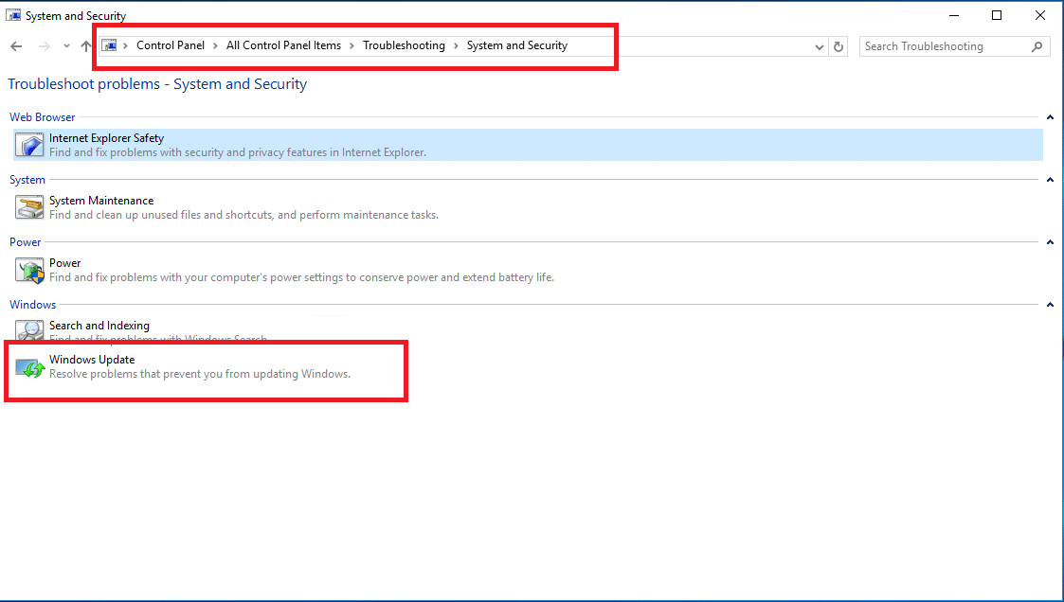The width and height of the screenshot is (1064, 602).
Task: Launch the Power troubleshooter link
Action: (65, 263)
